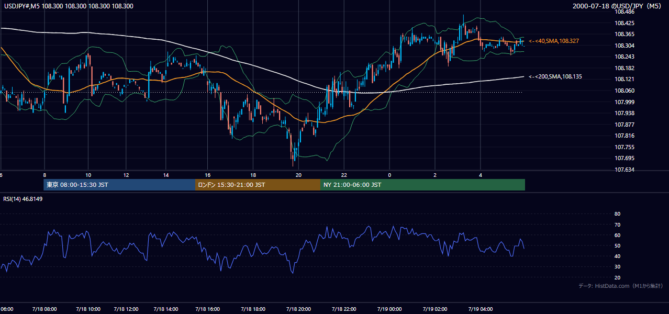The image size is (669, 314).
Task: Click price axis label 107.695
Action: (625, 158)
